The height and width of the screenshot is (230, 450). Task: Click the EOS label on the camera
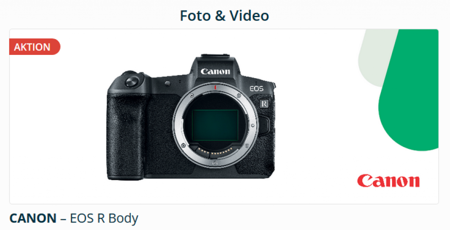click(x=256, y=89)
